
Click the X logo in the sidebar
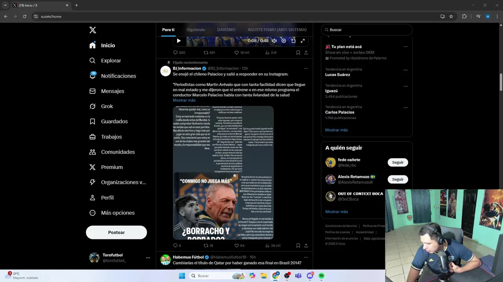coord(93,30)
